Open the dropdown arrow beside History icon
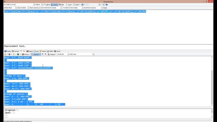 click(84, 5)
